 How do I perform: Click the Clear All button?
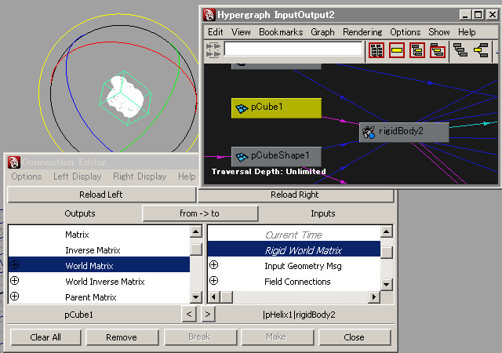tap(45, 337)
